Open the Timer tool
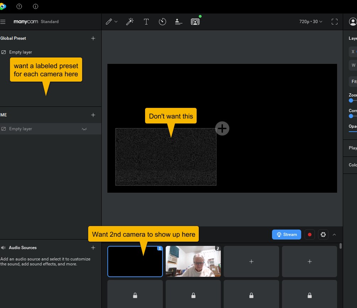 (162, 21)
